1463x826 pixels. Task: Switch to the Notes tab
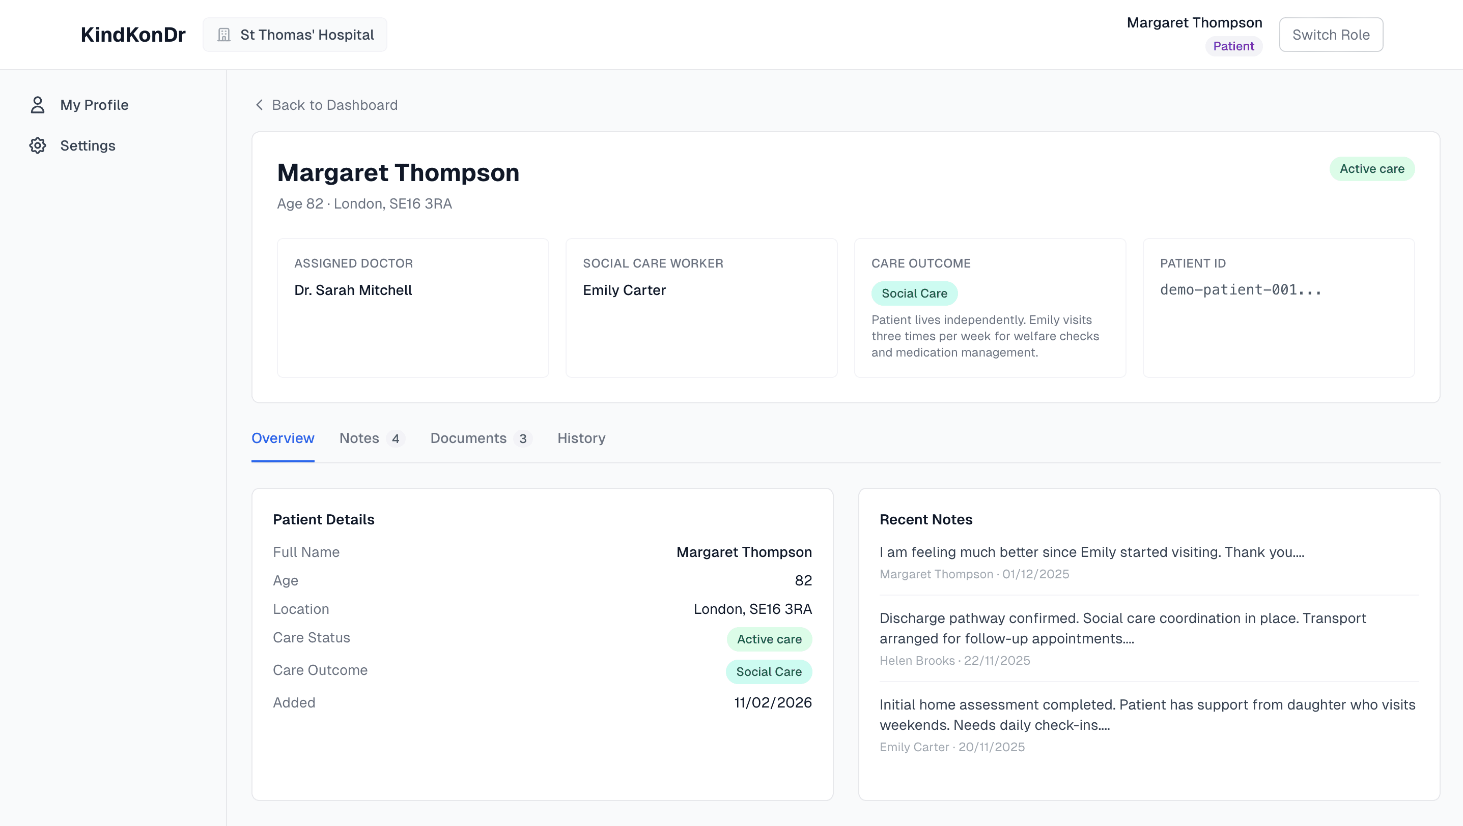(371, 438)
